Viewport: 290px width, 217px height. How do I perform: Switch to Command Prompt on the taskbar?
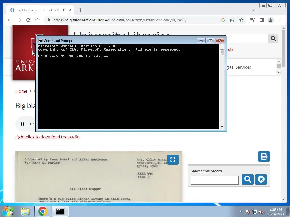60,211
